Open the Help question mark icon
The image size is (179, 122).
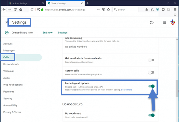[x=152, y=22]
